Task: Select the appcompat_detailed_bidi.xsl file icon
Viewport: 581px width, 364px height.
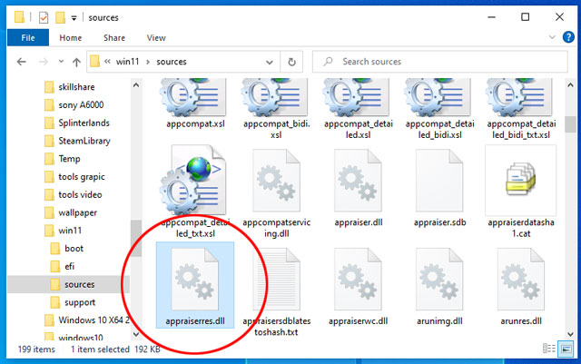Action: tap(439, 97)
